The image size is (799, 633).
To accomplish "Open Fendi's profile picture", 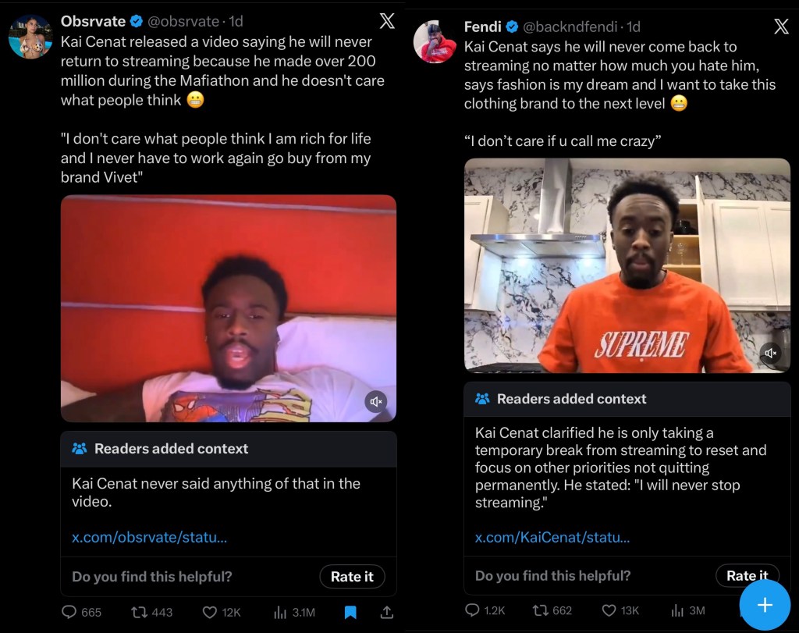I will pos(435,41).
